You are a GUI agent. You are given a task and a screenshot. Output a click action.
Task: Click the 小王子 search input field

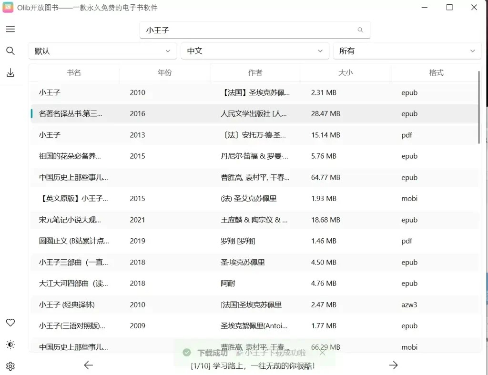(255, 30)
